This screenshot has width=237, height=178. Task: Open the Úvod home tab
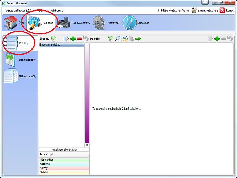coord(14,23)
